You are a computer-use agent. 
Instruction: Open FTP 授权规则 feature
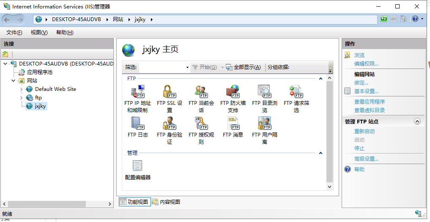pos(201,130)
